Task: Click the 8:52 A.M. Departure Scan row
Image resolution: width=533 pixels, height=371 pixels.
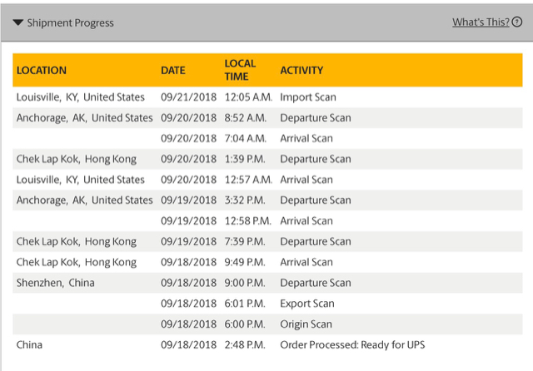Action: [315, 118]
